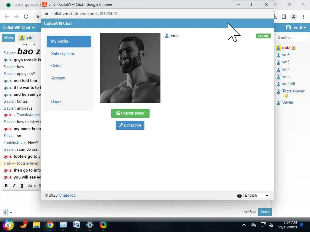Screen dimensions: 310x232
Task: Remove the vm6 recipient tag
Action: [x=254, y=212]
